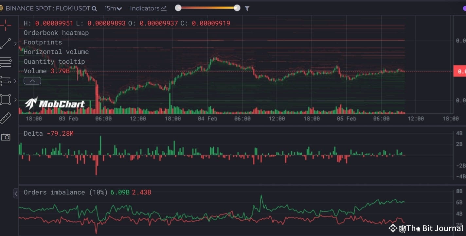This screenshot has height=236, width=466.
Task: Select the ruler measurement tool
Action: pos(5,118)
